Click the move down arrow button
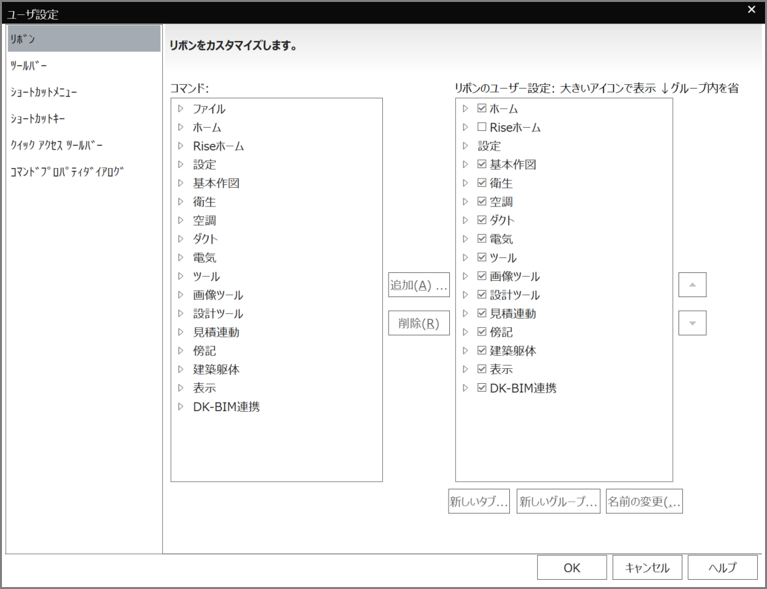Screen dimensions: 767x589 point(692,323)
